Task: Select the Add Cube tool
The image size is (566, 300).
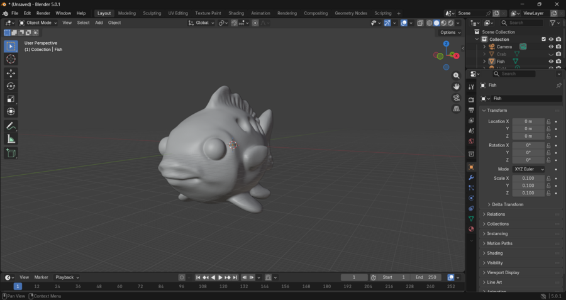Action: [x=11, y=153]
